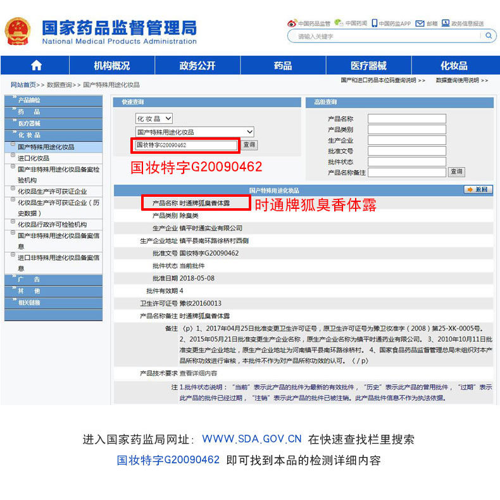Click the 政务信息报送 icon
The image size is (500, 500).
pos(446,23)
